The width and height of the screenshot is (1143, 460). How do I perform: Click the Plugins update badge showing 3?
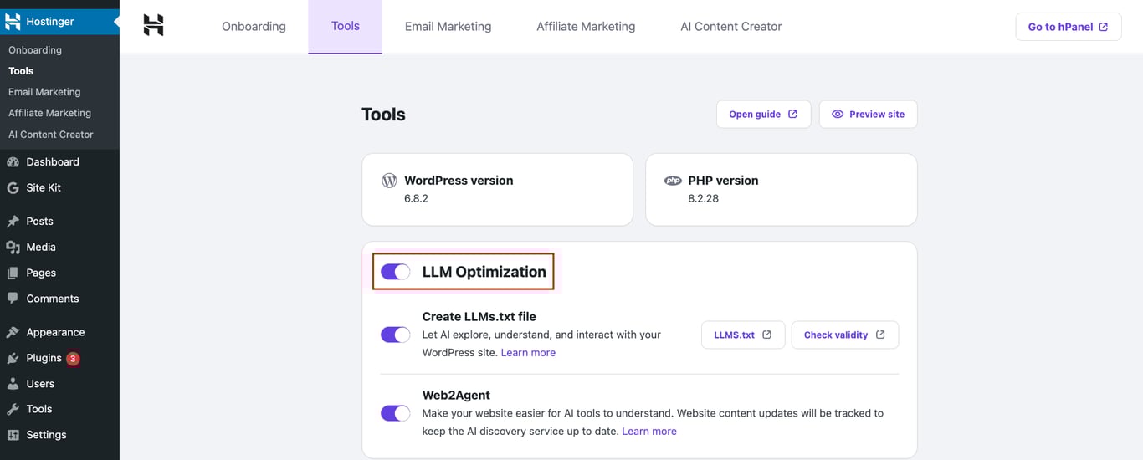(x=73, y=359)
